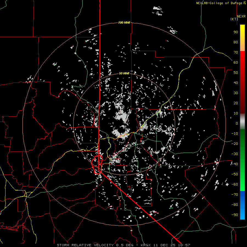Click the [KT] units label above the scale
Viewport: 247px width, 247px height.
tap(234, 19)
